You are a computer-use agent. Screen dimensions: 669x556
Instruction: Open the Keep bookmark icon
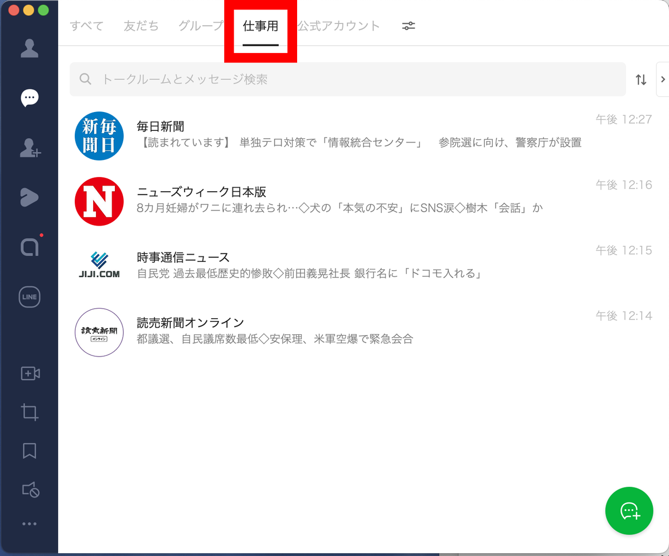coord(30,451)
